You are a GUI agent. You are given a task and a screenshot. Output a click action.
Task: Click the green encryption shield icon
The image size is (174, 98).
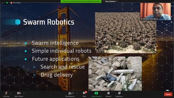pos(7,3)
